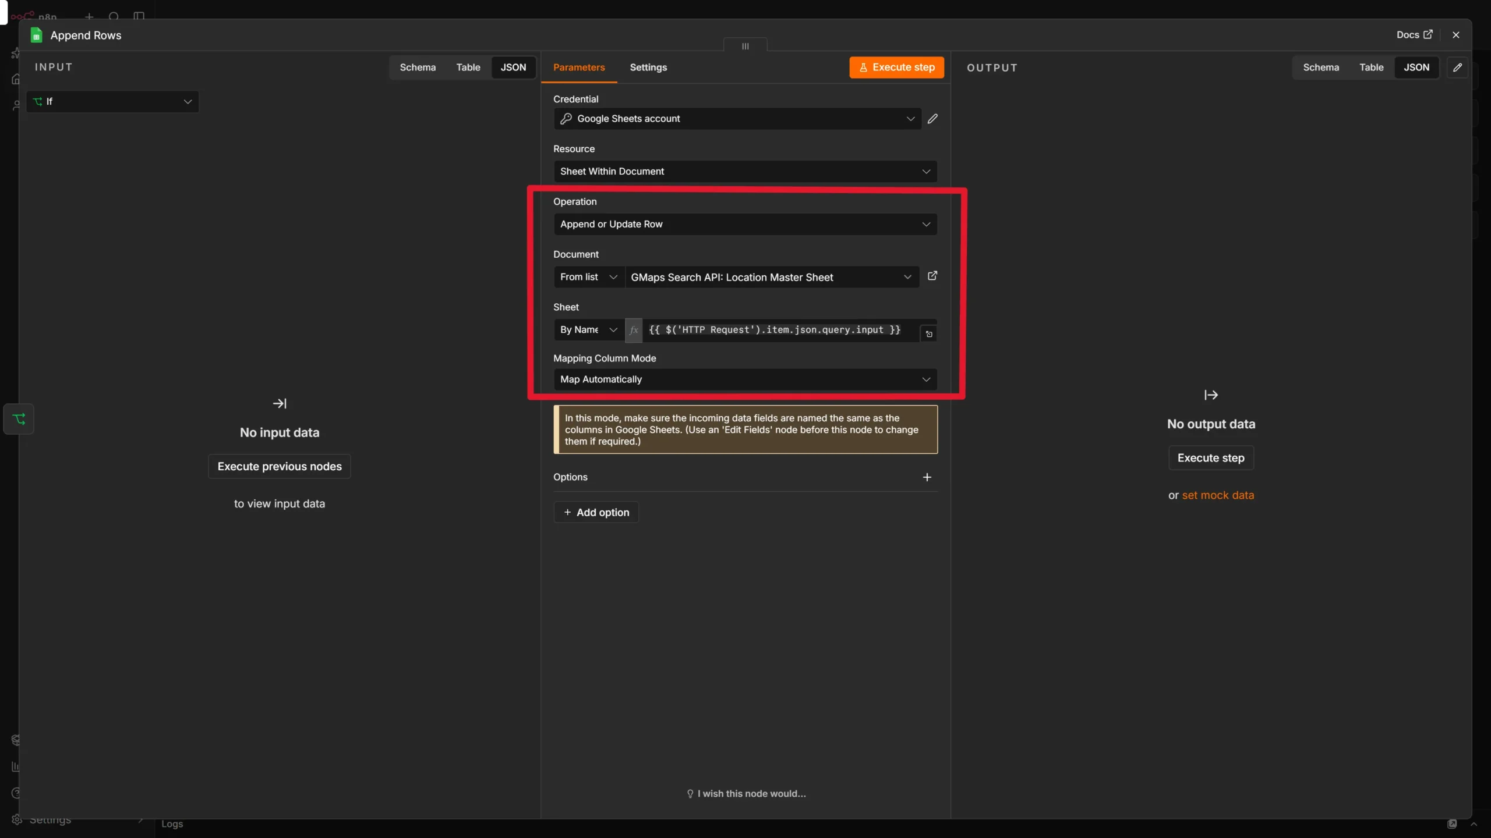
Task: Select Table view in Input panel
Action: coord(468,68)
